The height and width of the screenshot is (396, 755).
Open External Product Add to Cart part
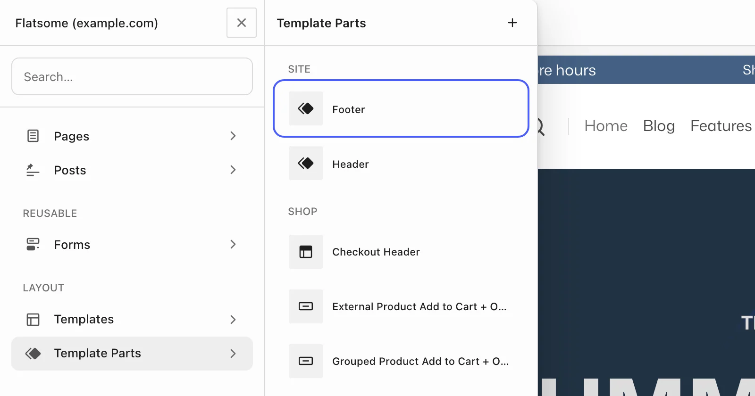point(401,306)
